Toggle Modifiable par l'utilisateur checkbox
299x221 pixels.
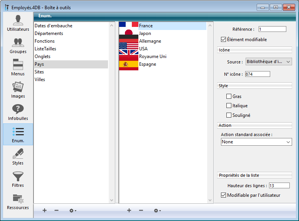(224, 195)
